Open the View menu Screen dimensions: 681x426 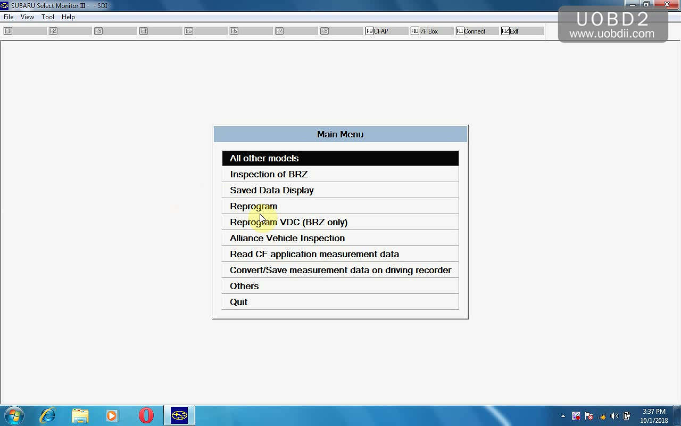pos(27,17)
